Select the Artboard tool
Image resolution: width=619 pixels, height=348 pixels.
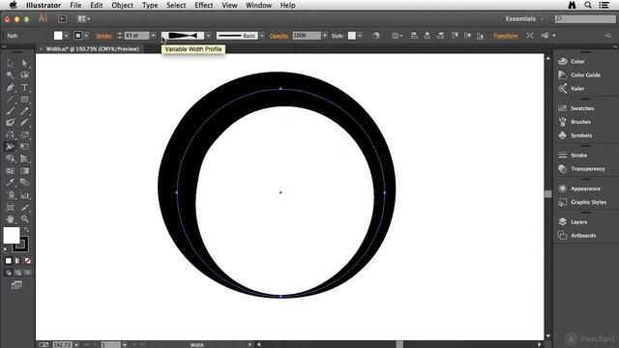tap(10, 207)
